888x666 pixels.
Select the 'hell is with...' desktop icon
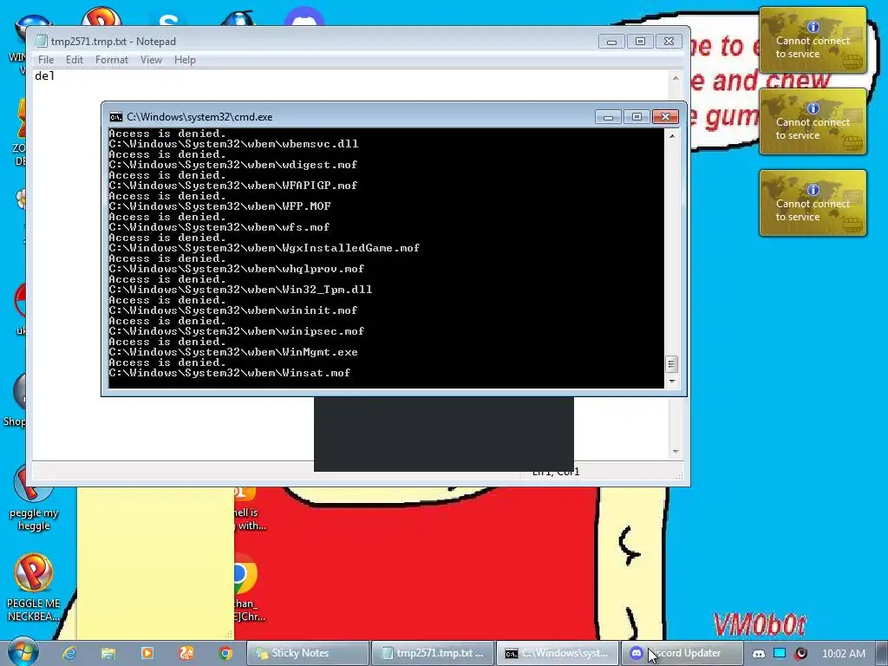tap(248, 508)
